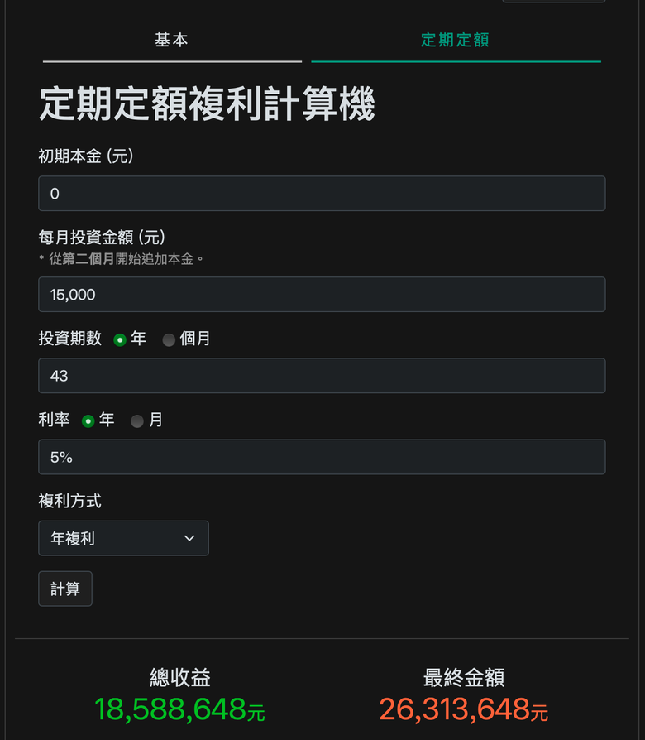Image resolution: width=645 pixels, height=740 pixels.
Task: Click the 總收益 label
Action: click(180, 678)
